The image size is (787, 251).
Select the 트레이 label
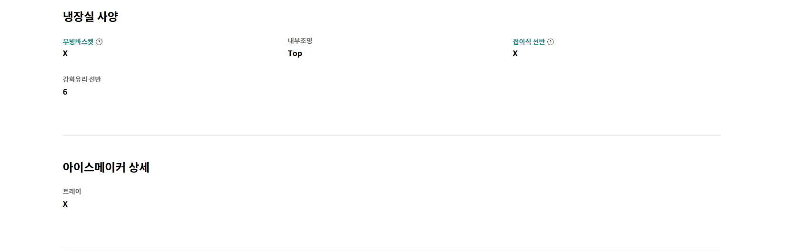pyautogui.click(x=72, y=192)
